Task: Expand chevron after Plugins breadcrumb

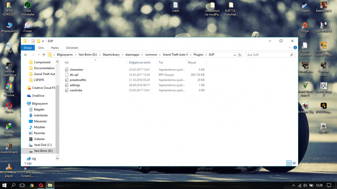Action: (206, 55)
